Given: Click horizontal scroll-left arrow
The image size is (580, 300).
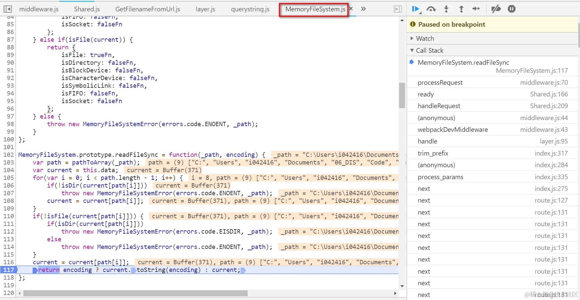Looking at the screenshot, I should (20, 293).
